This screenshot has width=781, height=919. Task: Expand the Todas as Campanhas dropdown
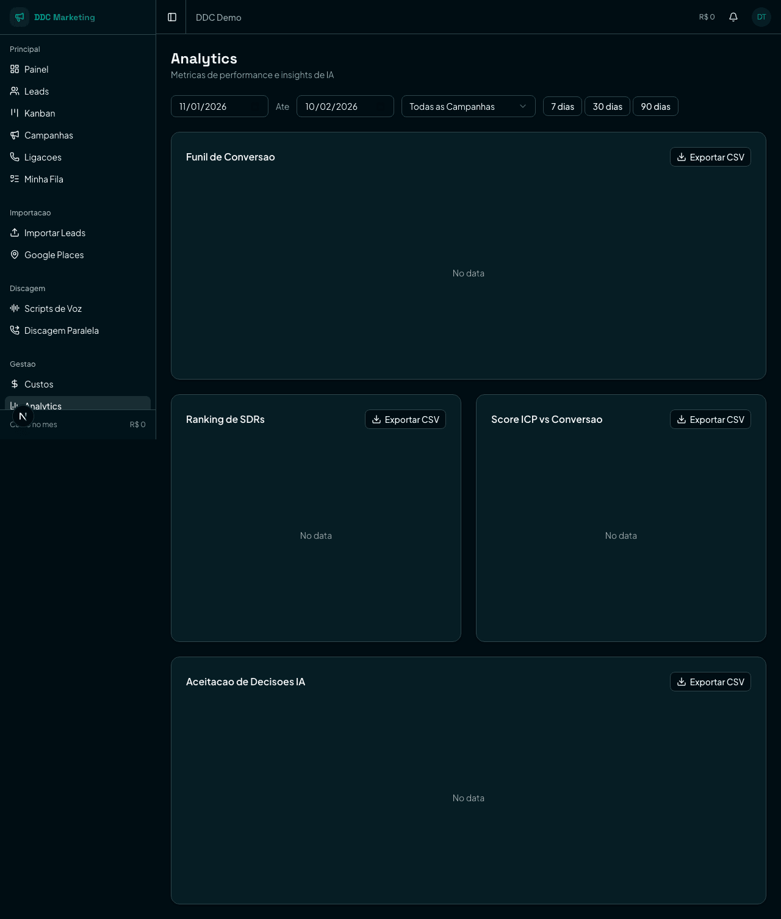(468, 106)
